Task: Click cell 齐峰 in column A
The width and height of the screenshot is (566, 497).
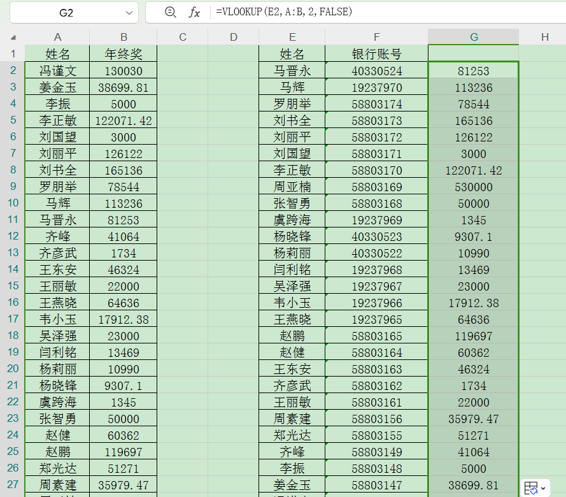Action: [x=57, y=236]
